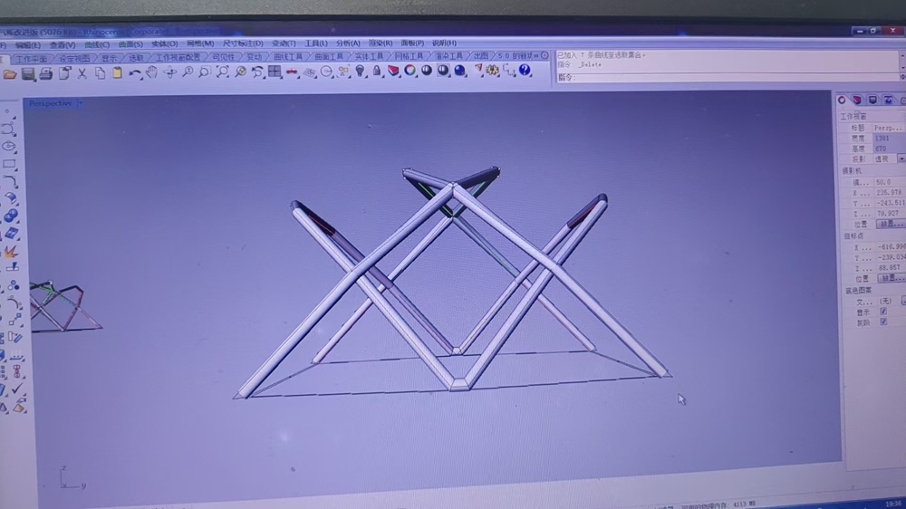The image size is (906, 509).
Task: Click the blue render sphere icon
Action: click(x=460, y=71)
